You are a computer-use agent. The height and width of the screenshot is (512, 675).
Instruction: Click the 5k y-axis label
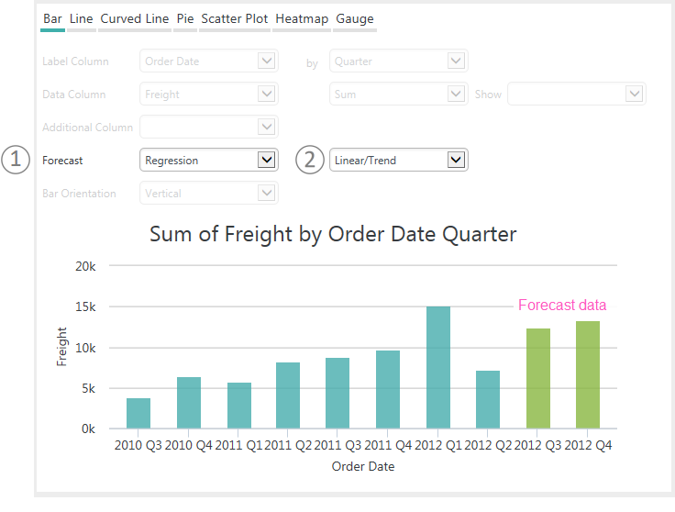88,388
